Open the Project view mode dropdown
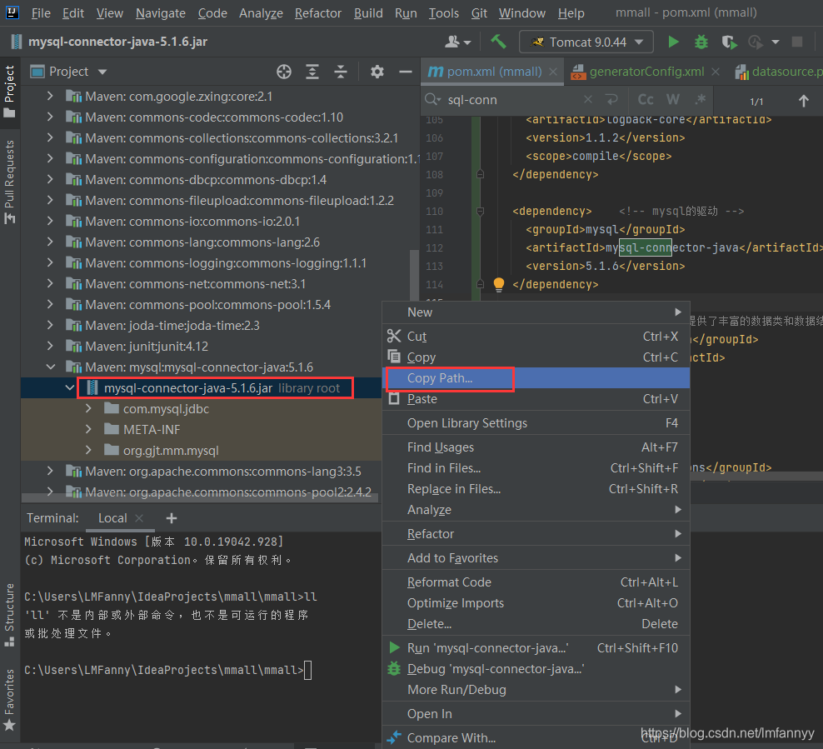This screenshot has width=823, height=749. click(102, 72)
